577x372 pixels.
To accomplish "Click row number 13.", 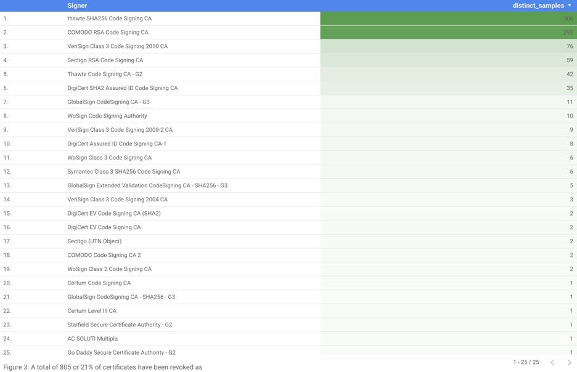I will pyautogui.click(x=7, y=185).
